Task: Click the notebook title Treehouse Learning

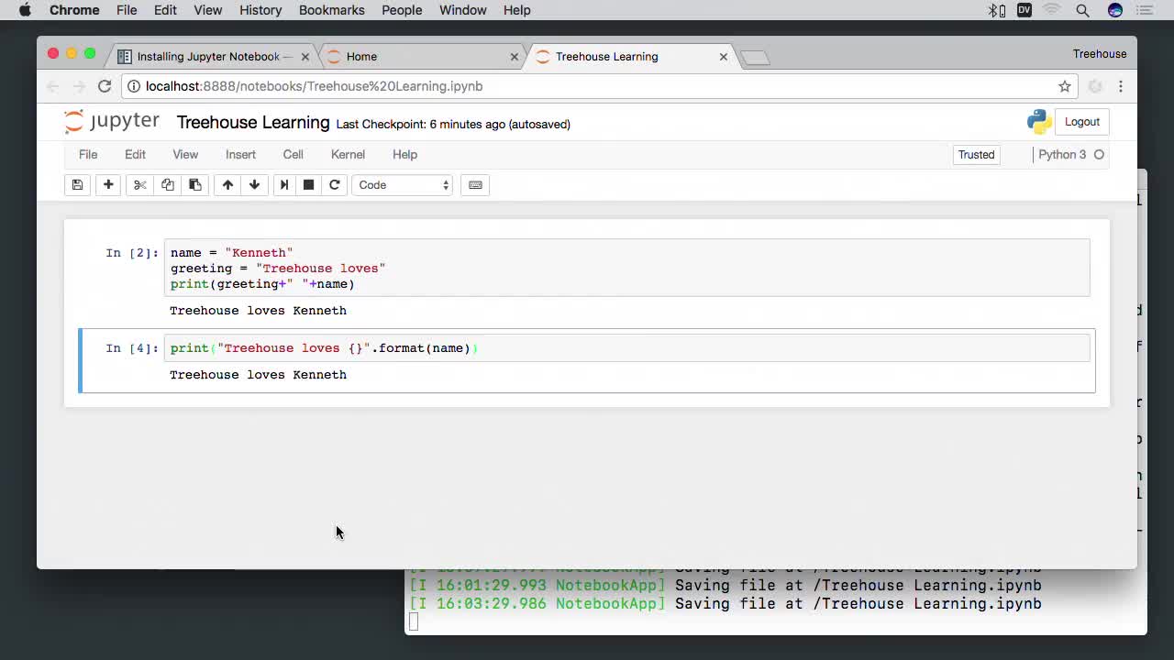Action: pyautogui.click(x=253, y=123)
